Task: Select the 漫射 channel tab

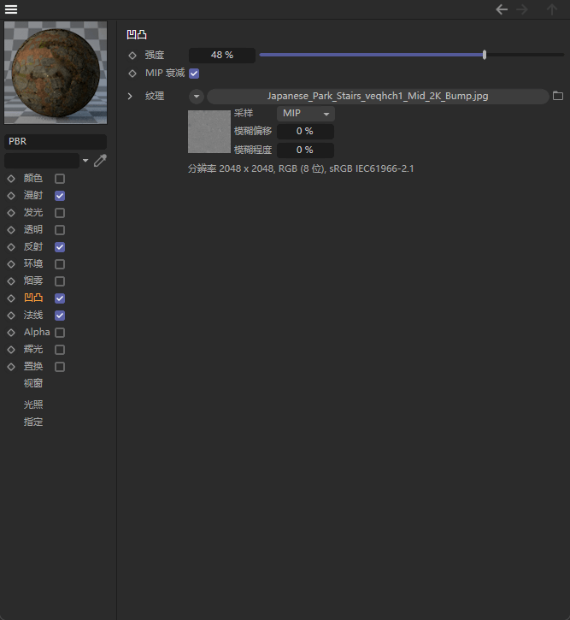Action: [x=33, y=195]
